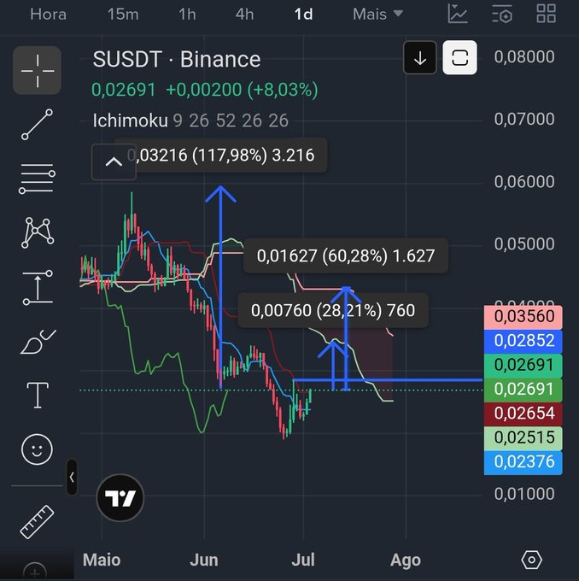Click the Ichimoku 9 26 52 26 26 legend
Screen dimensions: 579x581
(190, 120)
